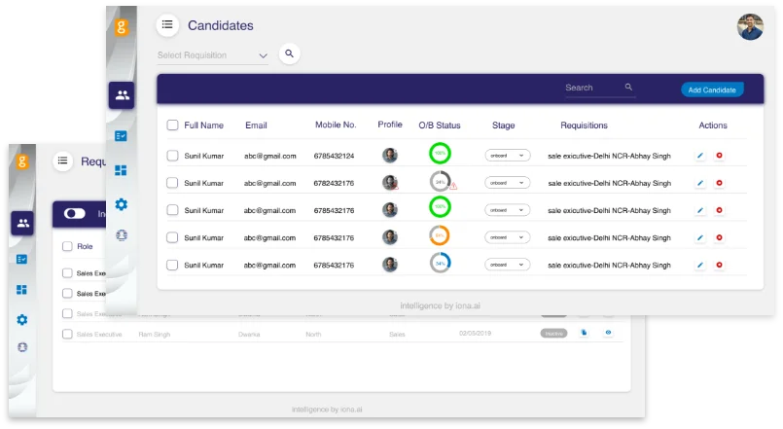Click 'intelligence by iona.ai' in Candidates window
The height and width of the screenshot is (429, 783).
pos(440,305)
